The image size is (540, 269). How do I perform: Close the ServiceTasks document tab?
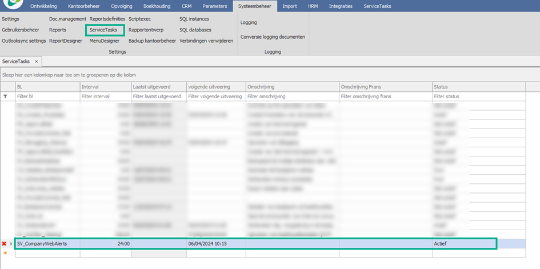36,62
